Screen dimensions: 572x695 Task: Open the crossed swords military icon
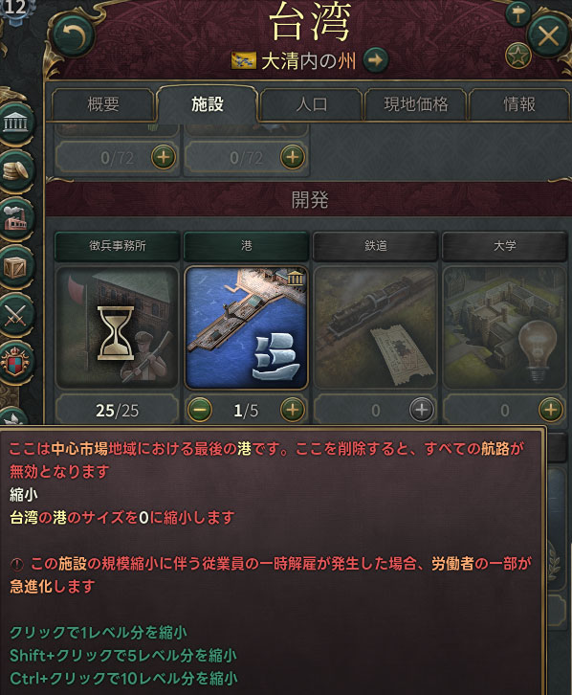pyautogui.click(x=16, y=316)
